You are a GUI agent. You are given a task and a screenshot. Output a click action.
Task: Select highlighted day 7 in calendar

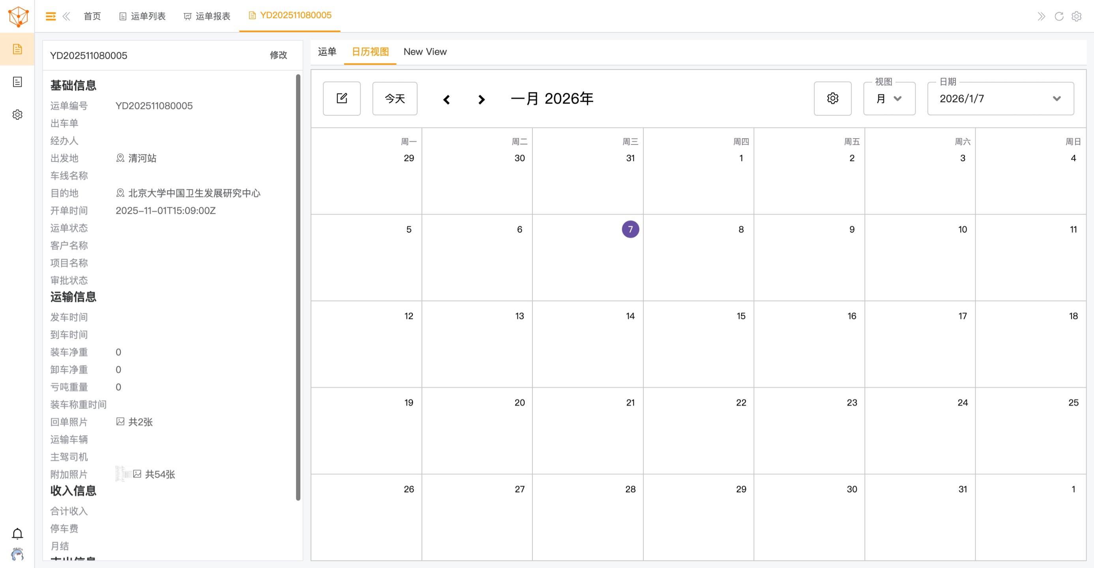(x=630, y=229)
